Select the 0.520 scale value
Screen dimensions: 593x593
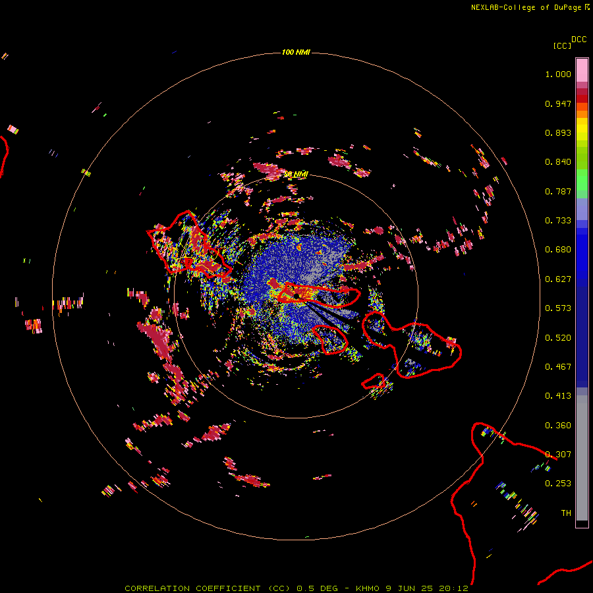coord(558,338)
